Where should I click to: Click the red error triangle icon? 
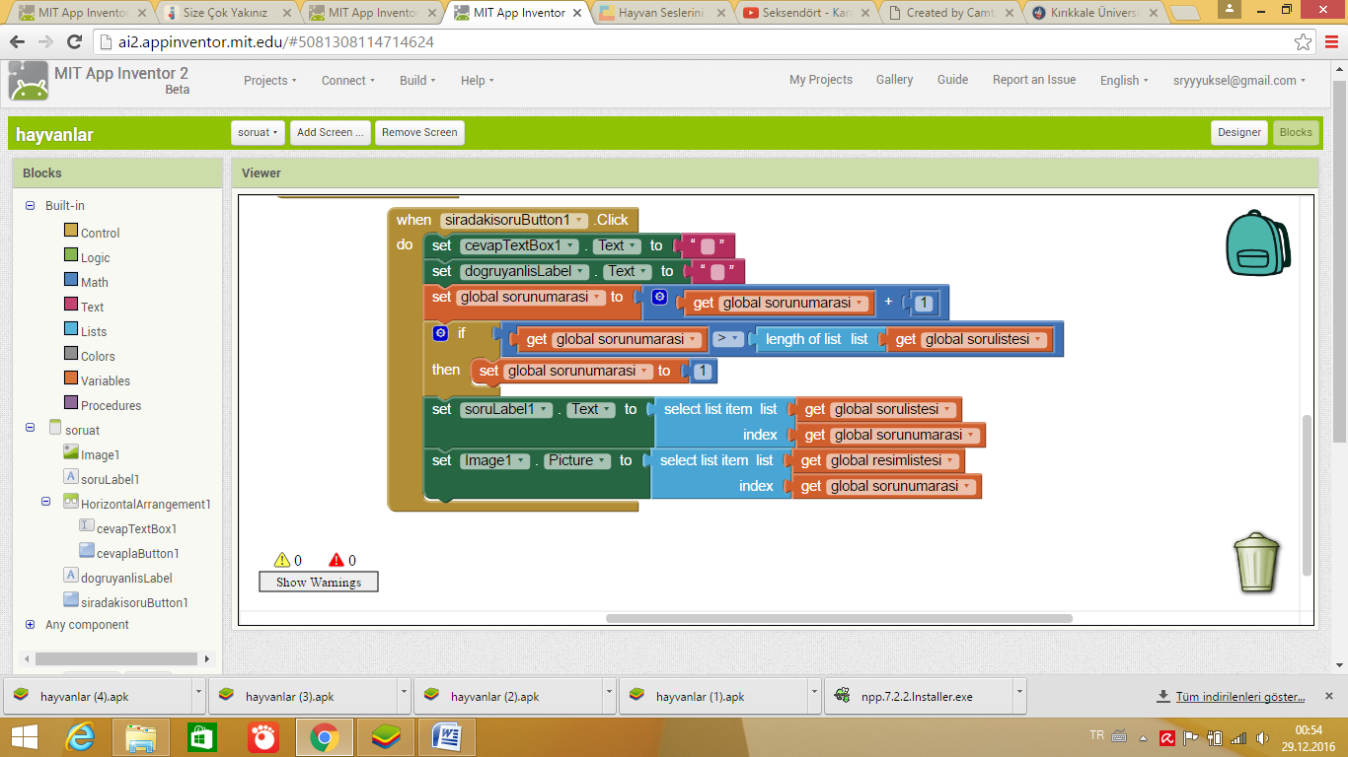coord(337,560)
